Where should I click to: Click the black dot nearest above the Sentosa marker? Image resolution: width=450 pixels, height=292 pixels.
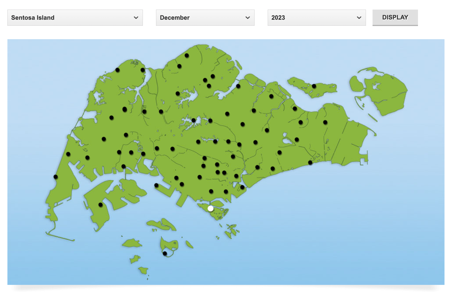pos(211,191)
